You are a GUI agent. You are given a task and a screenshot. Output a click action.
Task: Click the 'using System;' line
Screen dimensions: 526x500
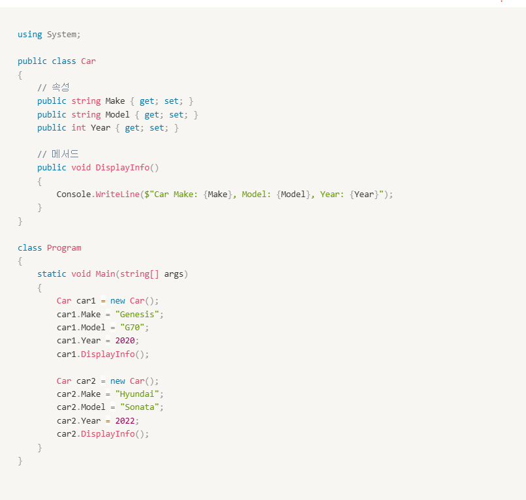click(49, 35)
